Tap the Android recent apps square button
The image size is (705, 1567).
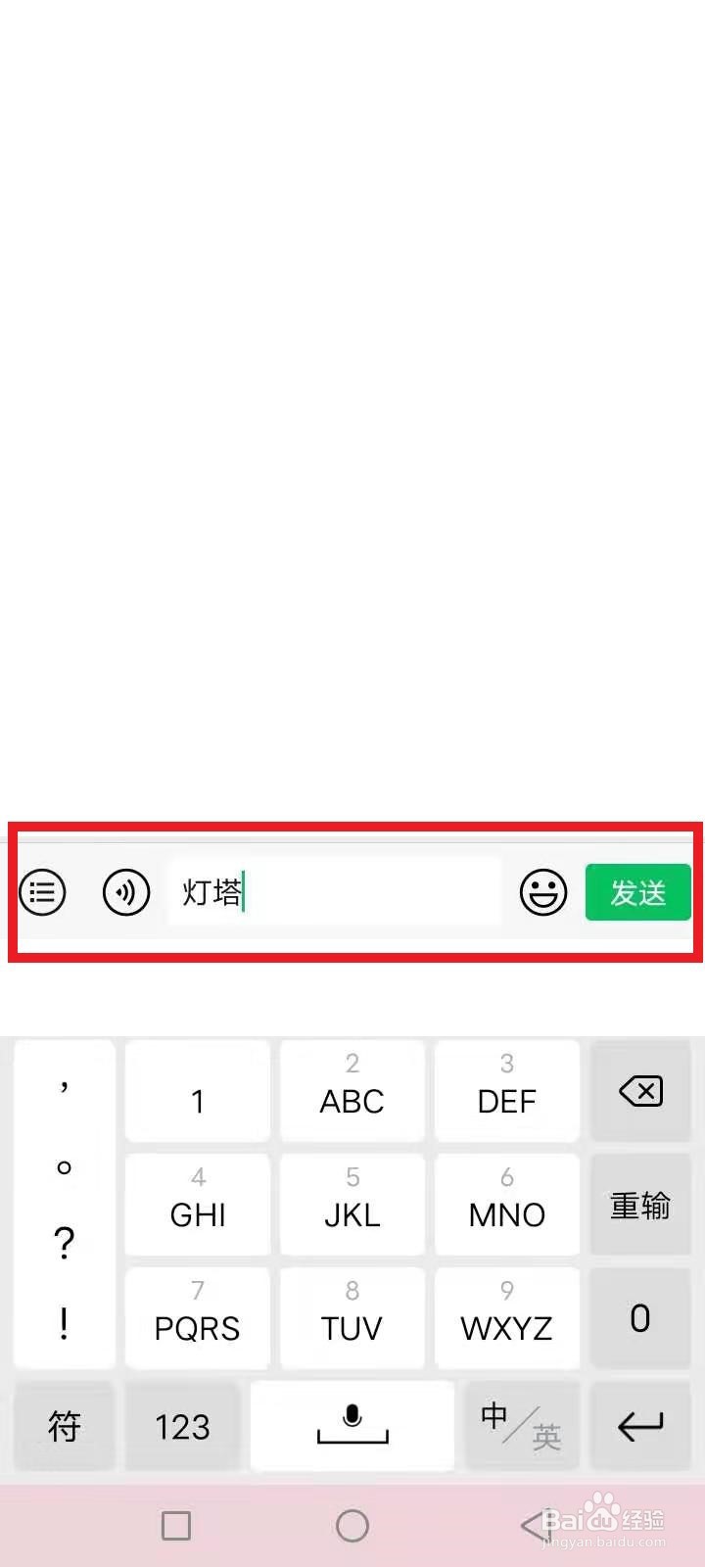click(176, 1525)
